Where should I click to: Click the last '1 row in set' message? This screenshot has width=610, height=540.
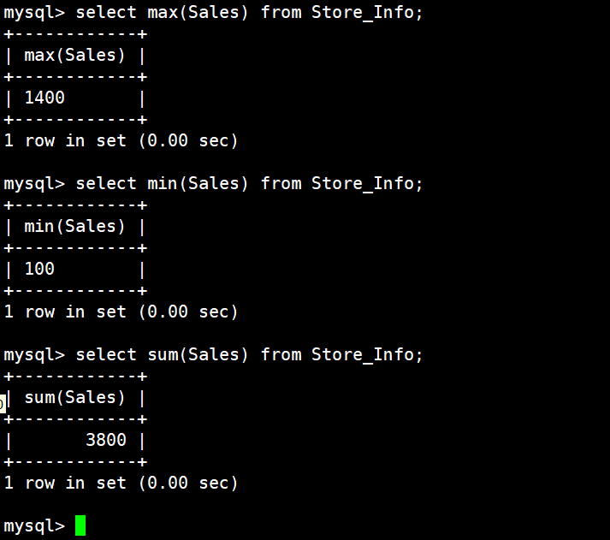pos(121,484)
